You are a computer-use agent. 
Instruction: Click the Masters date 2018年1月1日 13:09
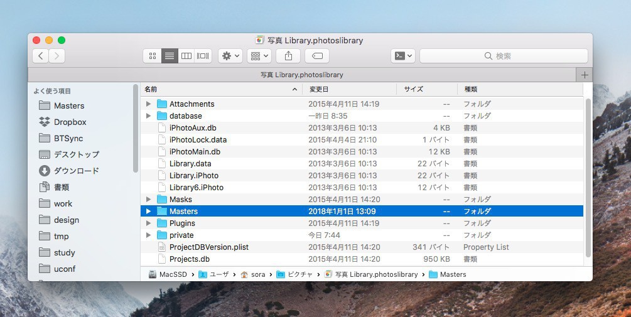[x=342, y=211]
